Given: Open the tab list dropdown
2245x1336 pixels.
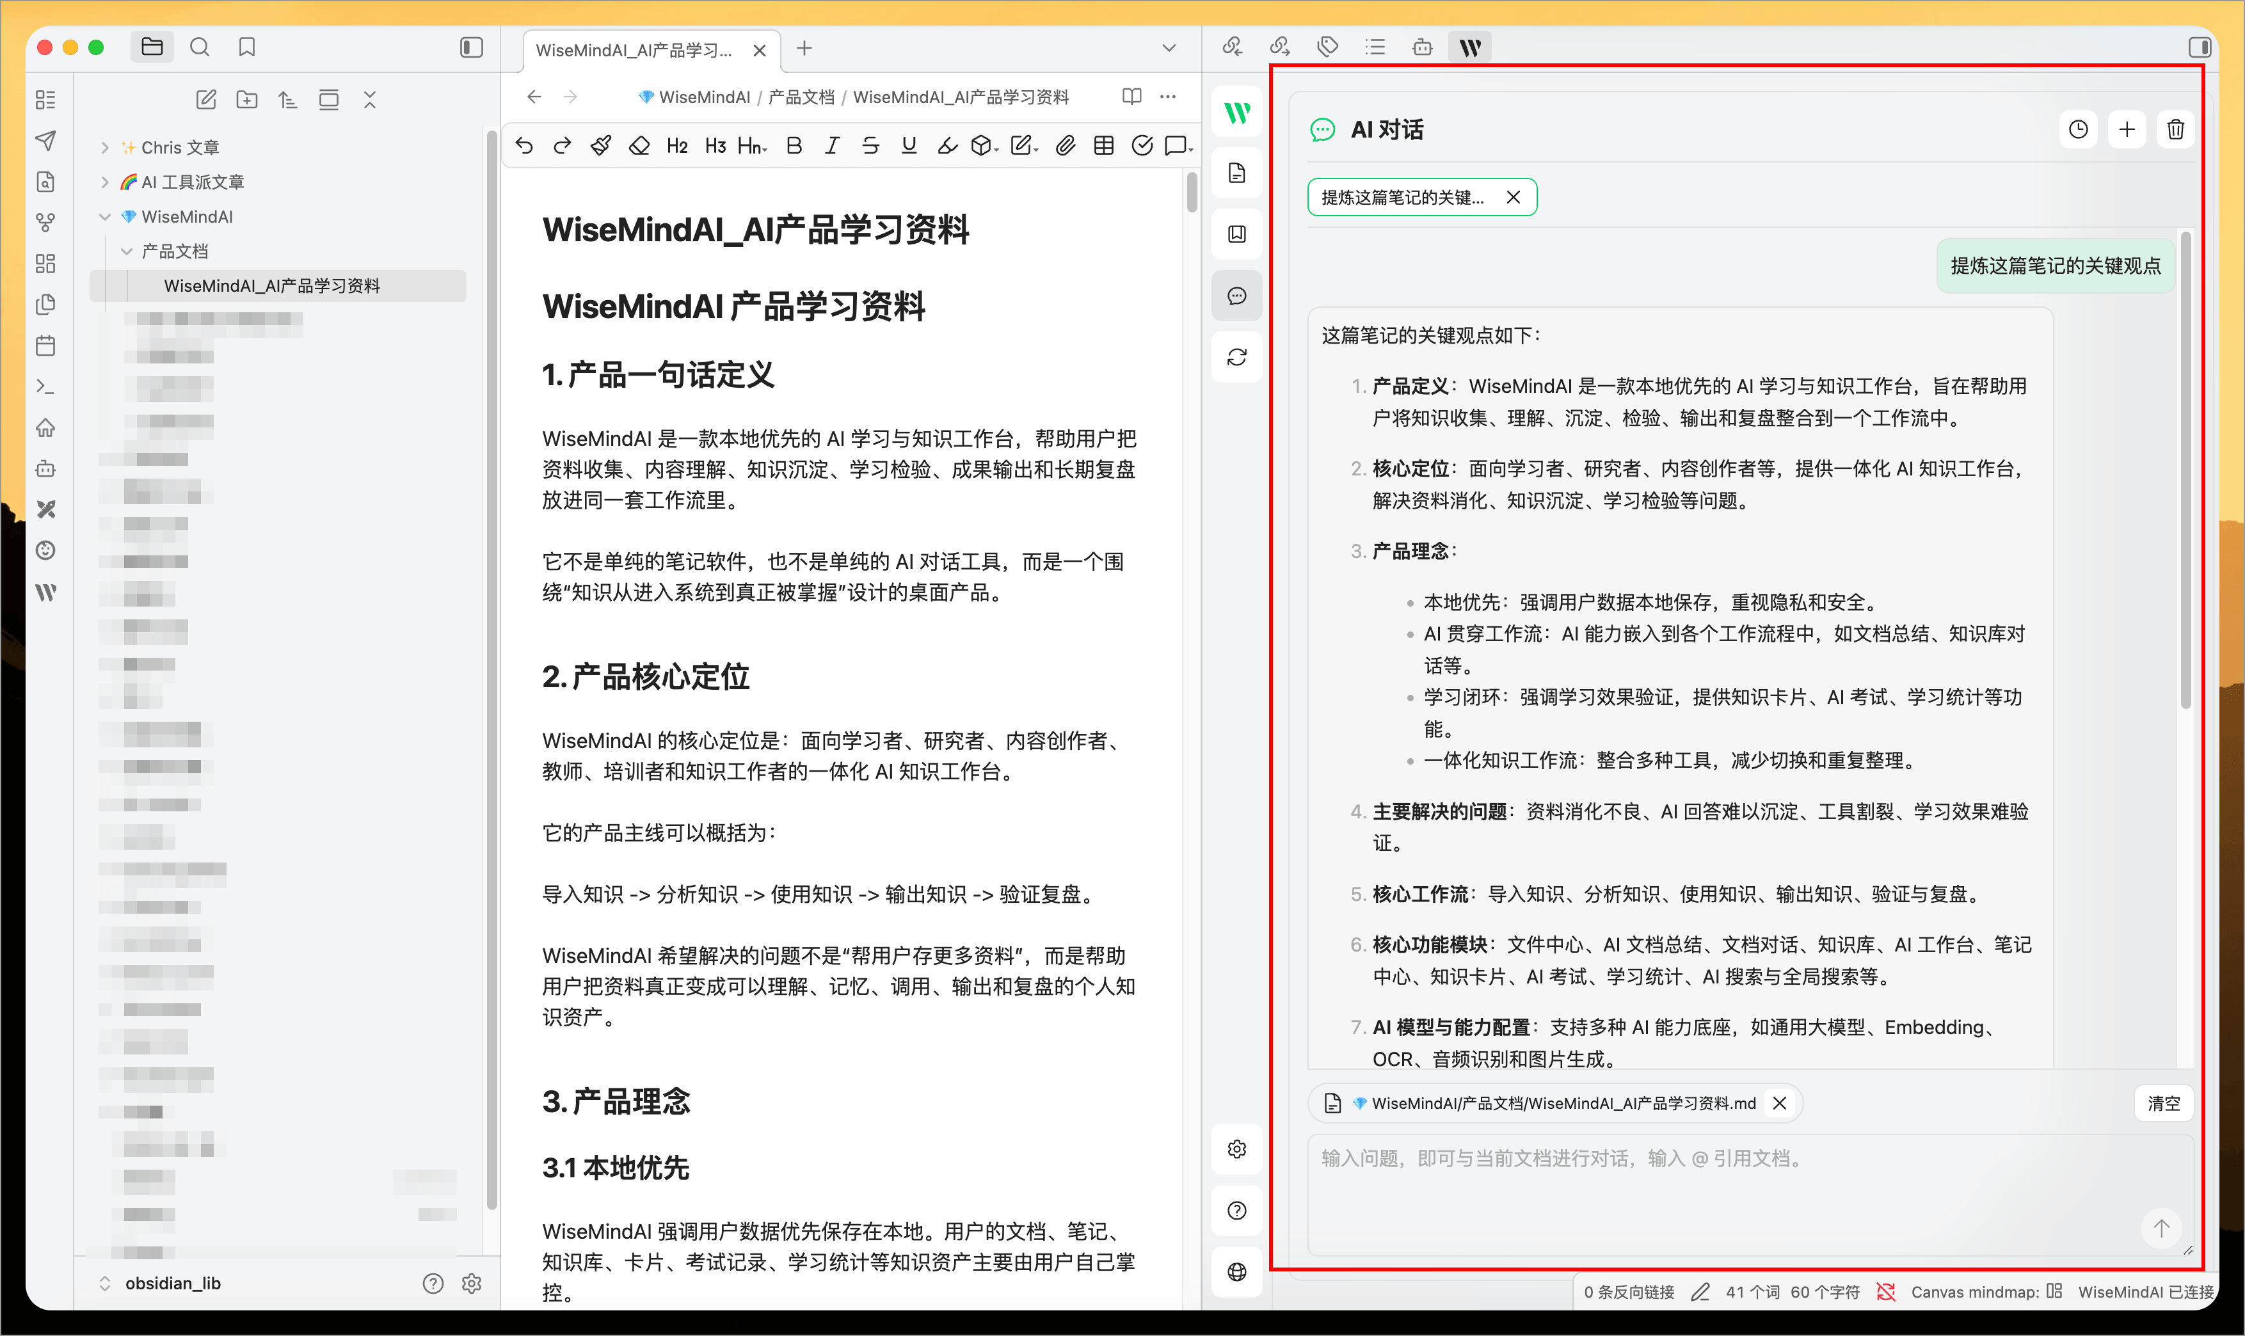Looking at the screenshot, I should tap(1169, 48).
